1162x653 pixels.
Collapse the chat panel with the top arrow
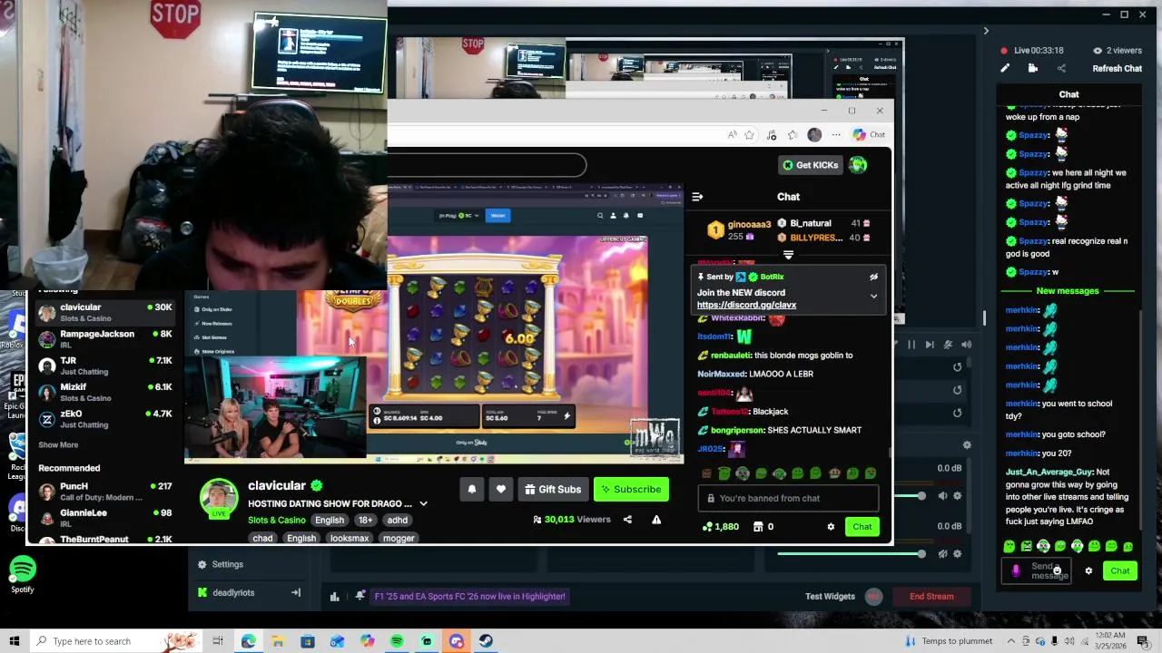click(x=986, y=31)
